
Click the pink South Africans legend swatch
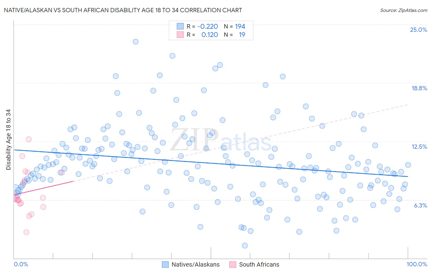233,264
